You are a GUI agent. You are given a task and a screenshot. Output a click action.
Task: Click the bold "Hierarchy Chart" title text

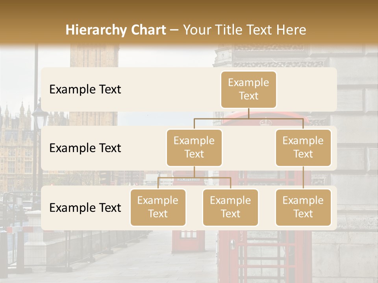[116, 30]
